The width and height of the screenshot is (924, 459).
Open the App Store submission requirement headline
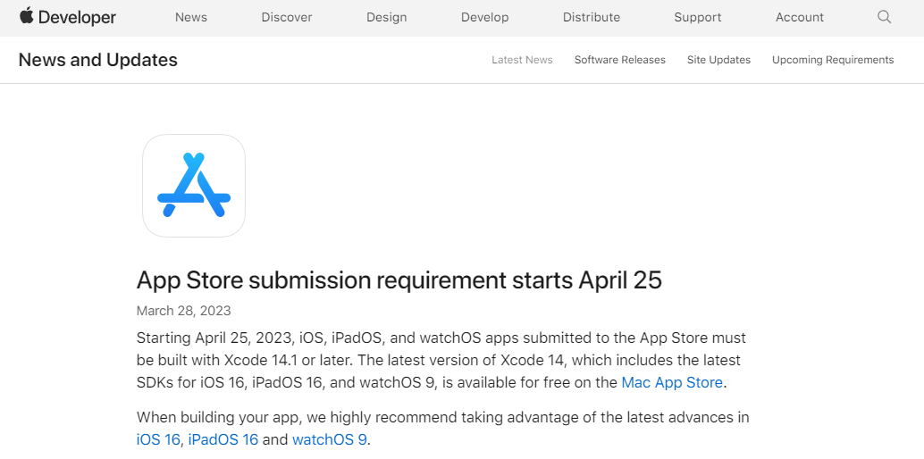pyautogui.click(x=399, y=280)
